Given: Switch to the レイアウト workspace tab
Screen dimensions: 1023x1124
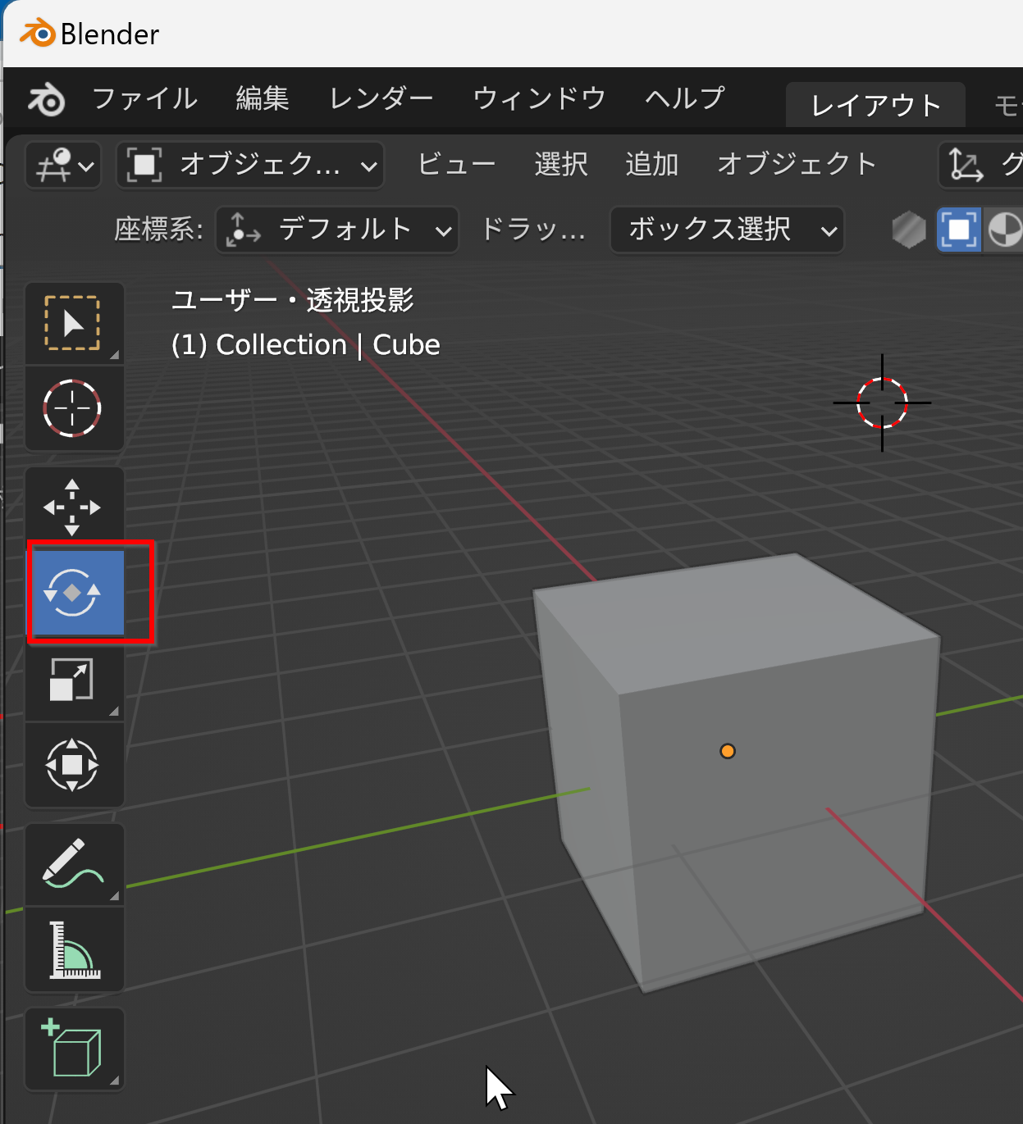Looking at the screenshot, I should coord(875,105).
